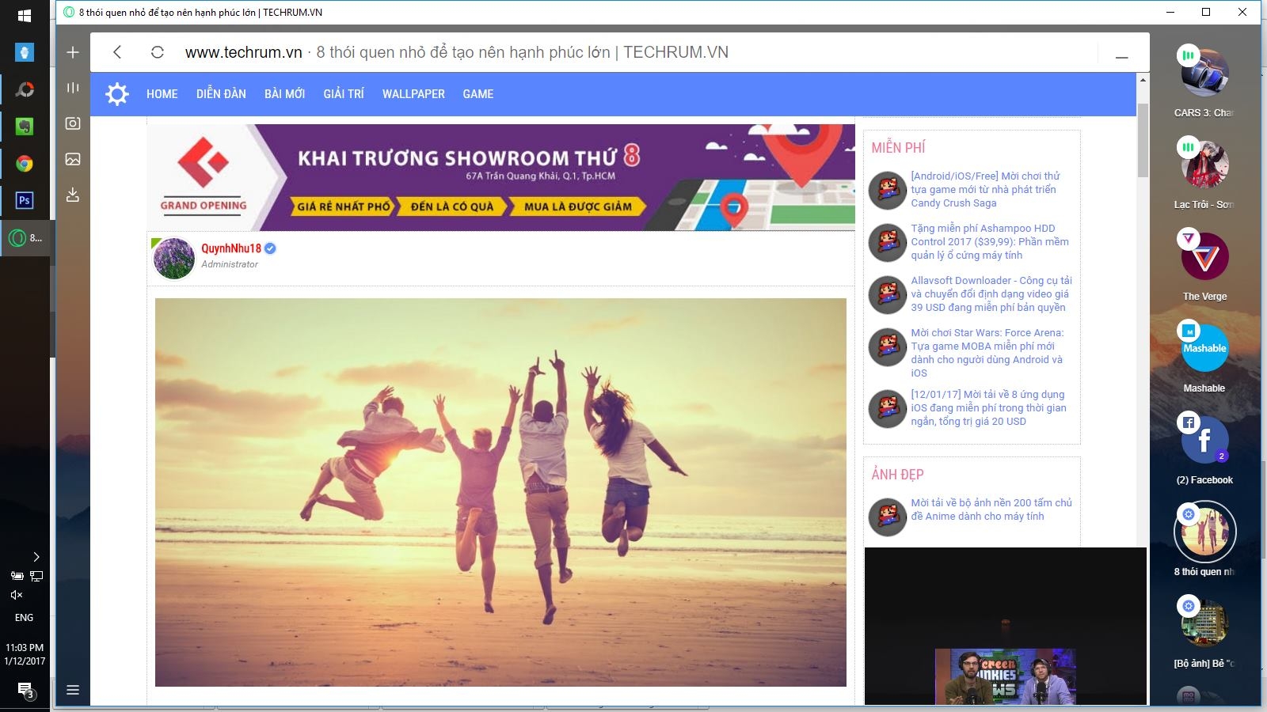Click the page vertical scrollbar thumb

[1143, 139]
